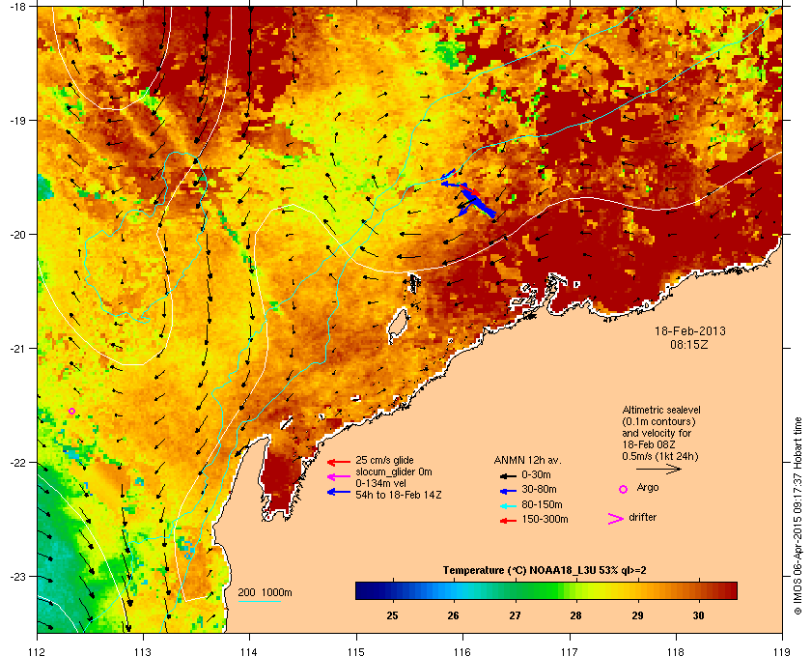811x657 pixels.
Task: Click the blue 0-134m vel legend arrow
Action: point(339,492)
